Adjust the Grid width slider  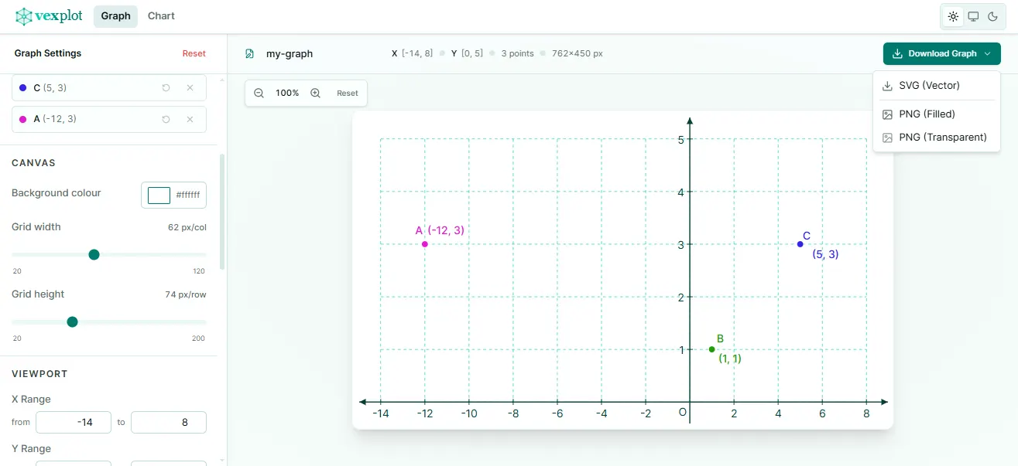point(94,254)
